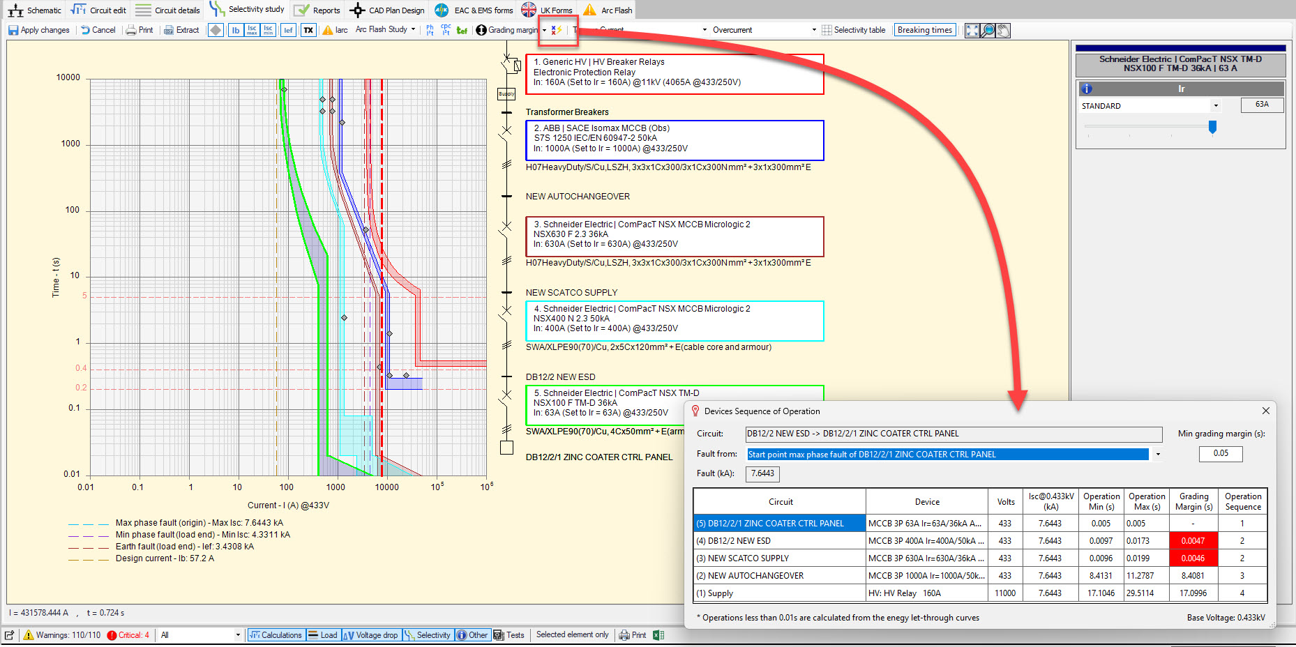Click the Ph I²t curve icon
Screen dimensions: 1296x647
pyautogui.click(x=430, y=30)
